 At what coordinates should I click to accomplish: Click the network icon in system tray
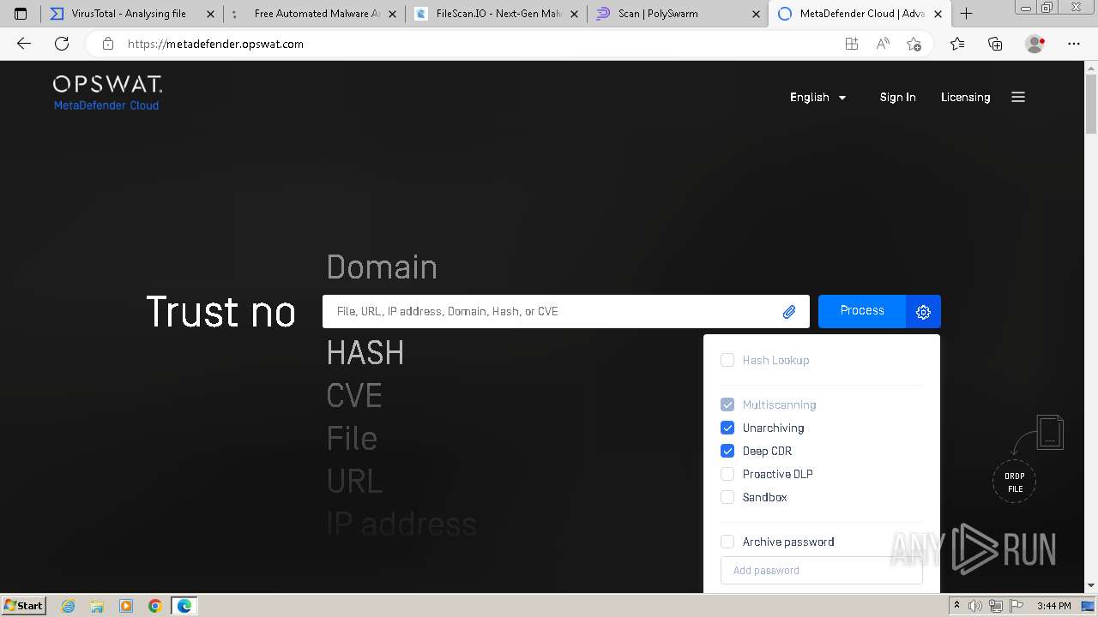tap(995, 606)
